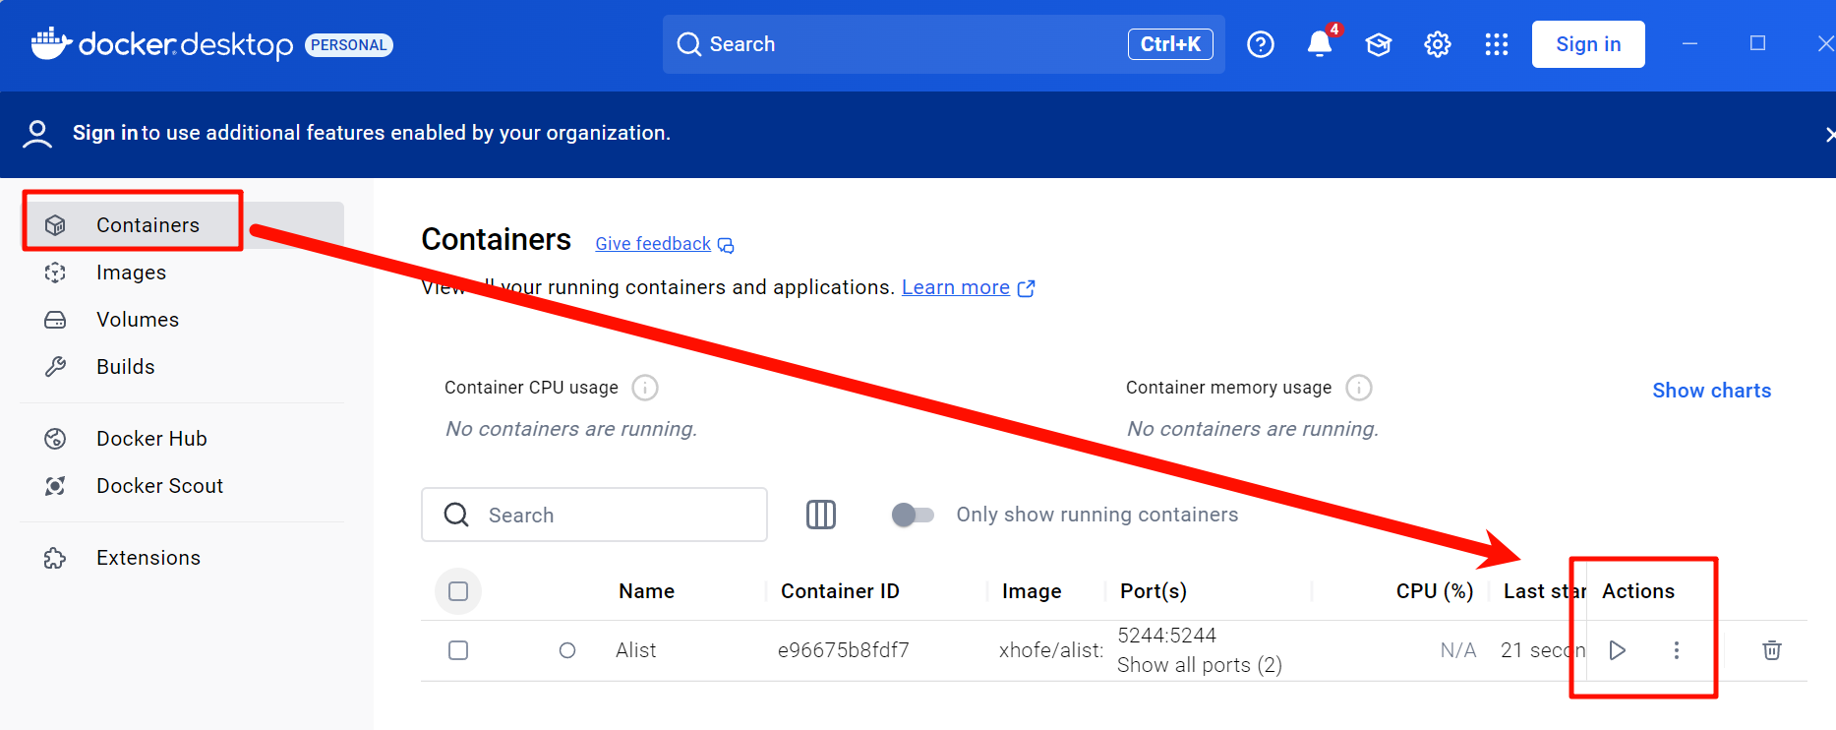Viewport: 1836px width, 730px height.
Task: Open Docker Scout from sidebar
Action: point(183,486)
